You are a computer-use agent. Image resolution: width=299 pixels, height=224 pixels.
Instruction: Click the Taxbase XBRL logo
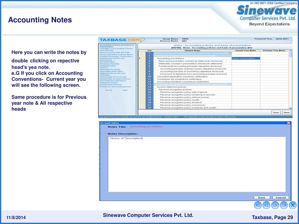point(122,40)
